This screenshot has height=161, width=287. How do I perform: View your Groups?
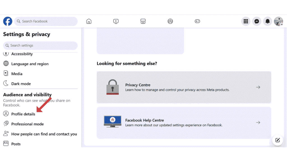click(x=170, y=21)
